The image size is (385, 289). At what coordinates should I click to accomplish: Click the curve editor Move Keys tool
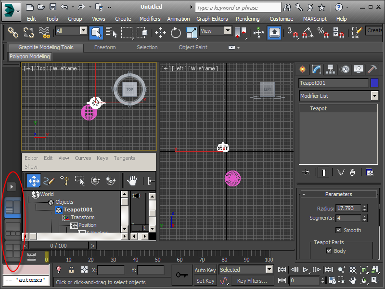pyautogui.click(x=34, y=181)
